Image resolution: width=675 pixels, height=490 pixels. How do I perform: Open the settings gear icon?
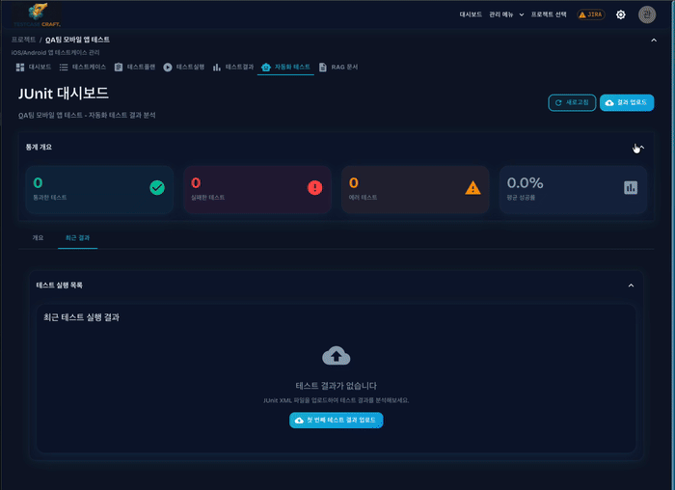click(x=620, y=14)
